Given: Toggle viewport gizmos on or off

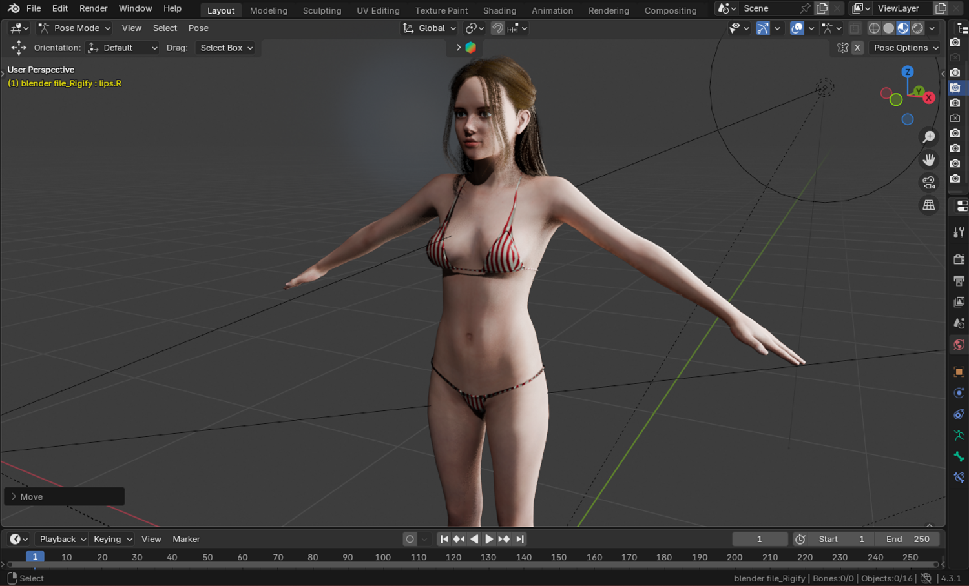Looking at the screenshot, I should 763,28.
